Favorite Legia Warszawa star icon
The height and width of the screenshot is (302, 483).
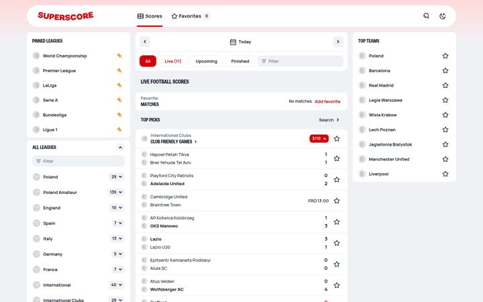click(445, 100)
